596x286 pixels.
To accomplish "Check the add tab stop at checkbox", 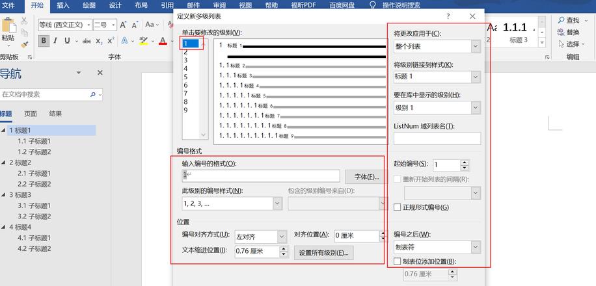I will tap(397, 261).
